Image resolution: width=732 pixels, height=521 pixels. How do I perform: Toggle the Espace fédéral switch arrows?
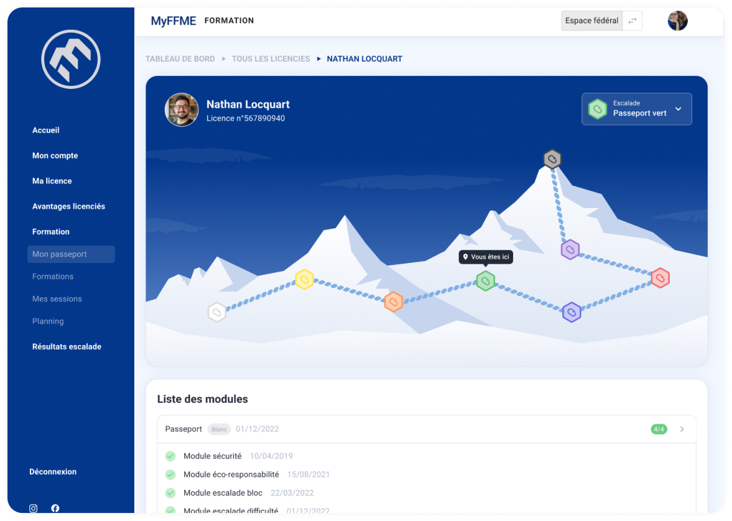tap(632, 21)
